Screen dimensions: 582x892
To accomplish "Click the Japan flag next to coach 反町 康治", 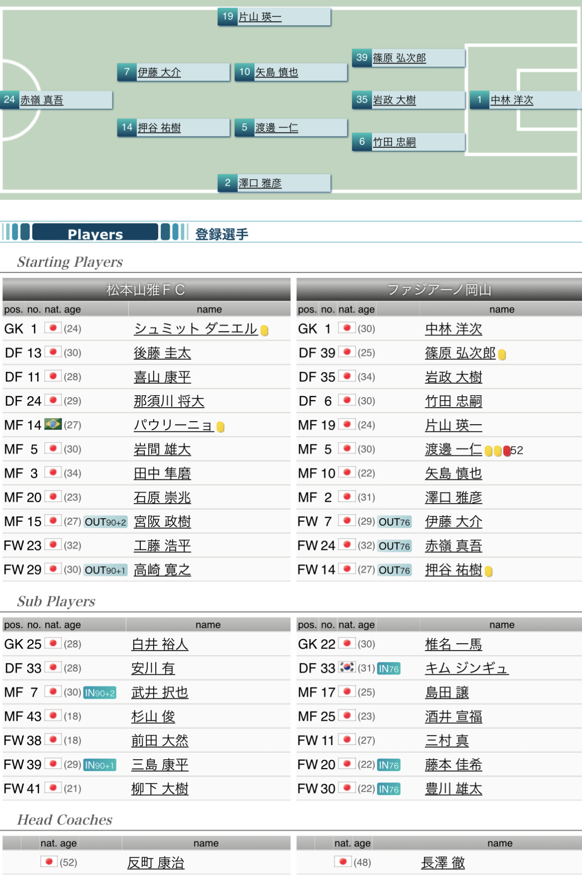I will click(x=49, y=862).
